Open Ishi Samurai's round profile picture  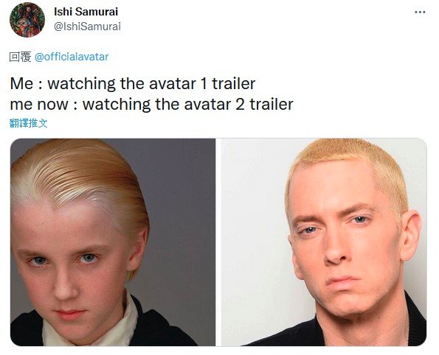point(27,20)
